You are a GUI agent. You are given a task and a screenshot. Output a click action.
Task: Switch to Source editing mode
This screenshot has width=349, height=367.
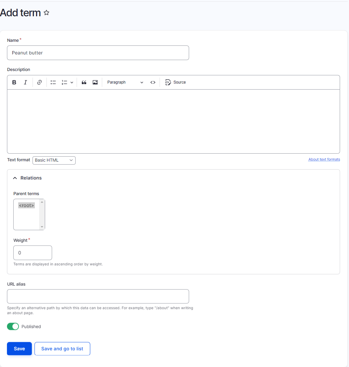[x=175, y=82]
